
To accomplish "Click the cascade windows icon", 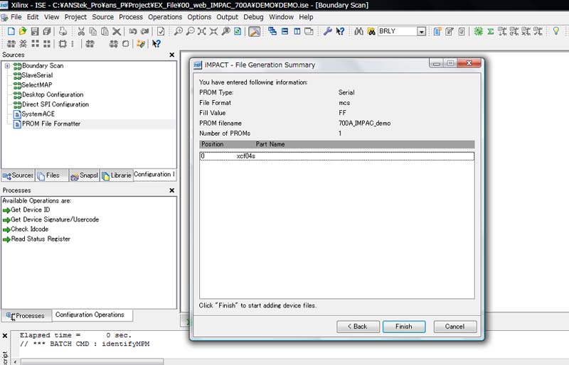I will tap(272, 31).
